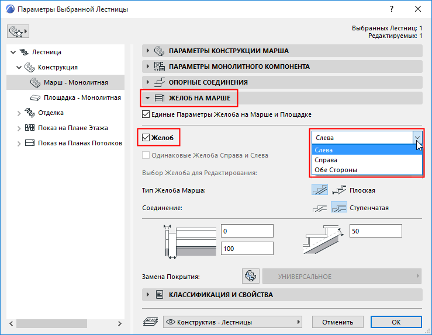Collapse the Лестница tree node
This screenshot has height=335, width=432.
pos(13,52)
